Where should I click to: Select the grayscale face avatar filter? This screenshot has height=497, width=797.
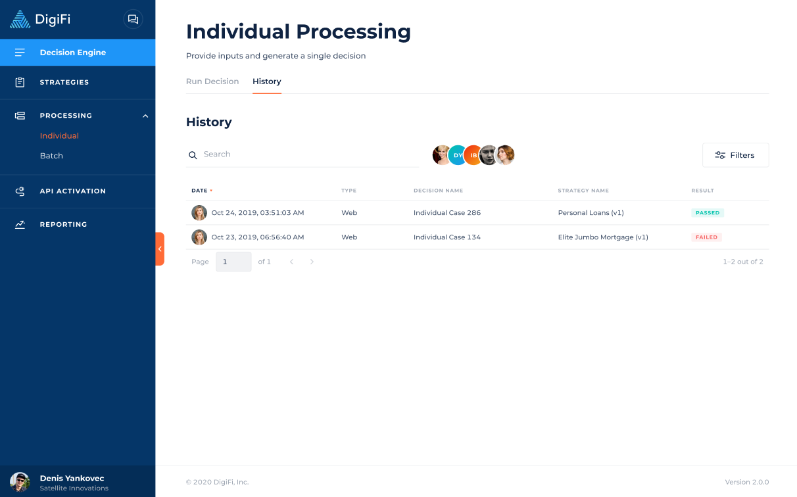coord(489,155)
